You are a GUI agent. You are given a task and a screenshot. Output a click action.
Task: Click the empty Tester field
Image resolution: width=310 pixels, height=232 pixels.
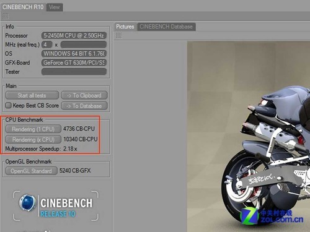coord(74,72)
